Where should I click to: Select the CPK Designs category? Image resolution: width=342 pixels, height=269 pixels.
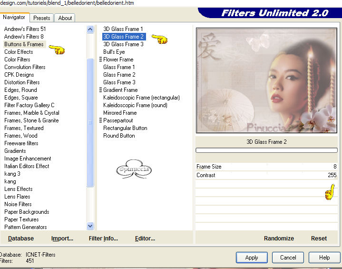(x=19, y=75)
